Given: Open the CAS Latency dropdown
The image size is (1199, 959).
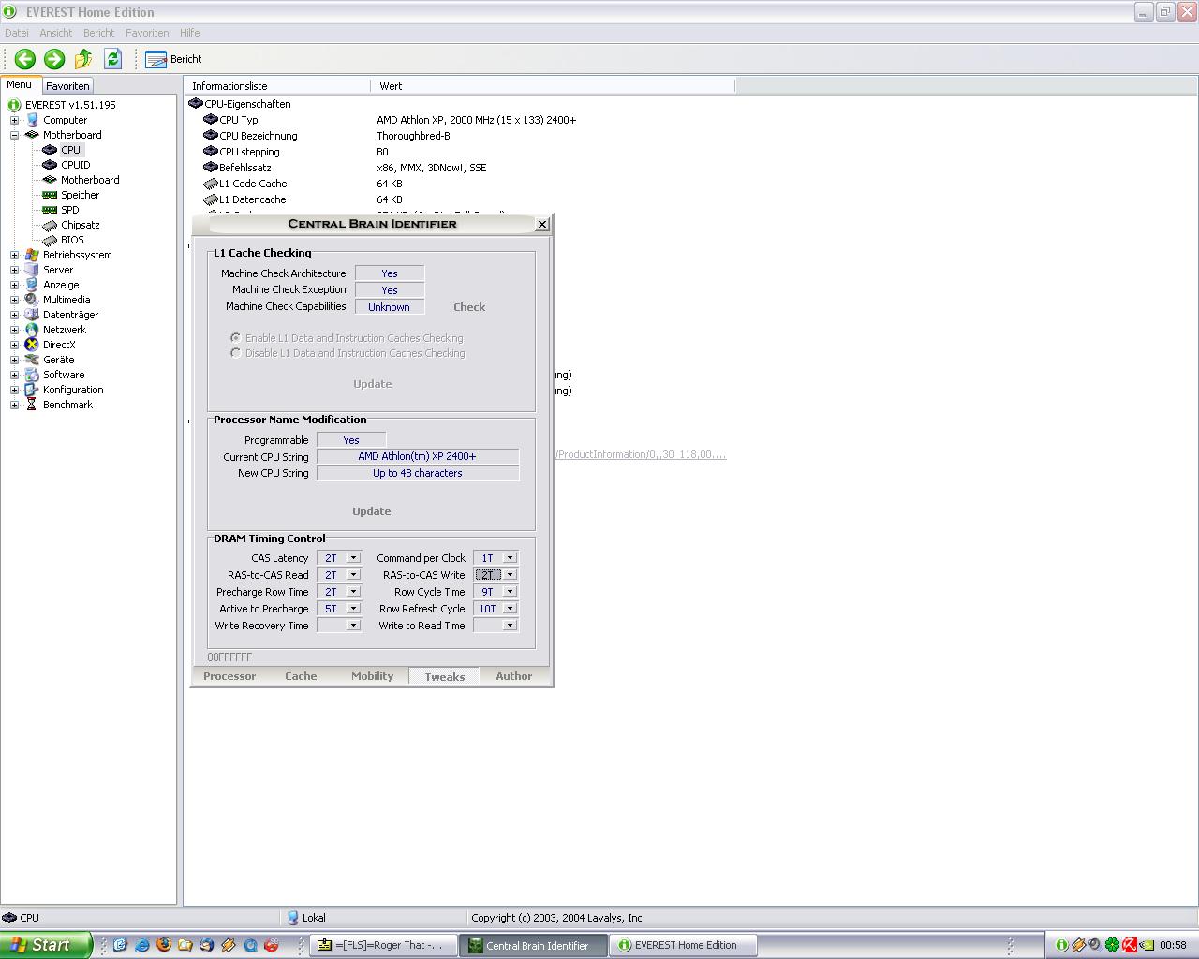Looking at the screenshot, I should coord(353,558).
